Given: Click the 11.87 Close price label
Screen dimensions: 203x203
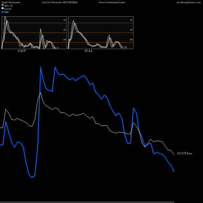Looking at the screenshot, I should click(x=185, y=153).
